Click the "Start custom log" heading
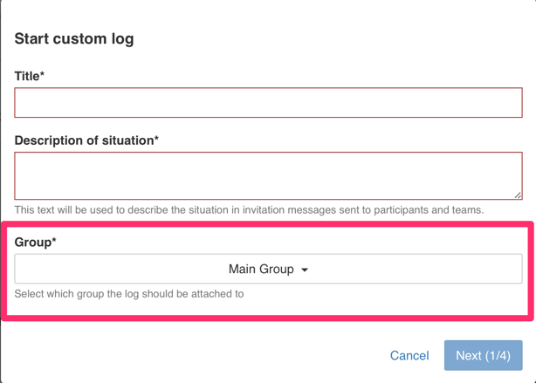The image size is (536, 383). pyautogui.click(x=74, y=39)
